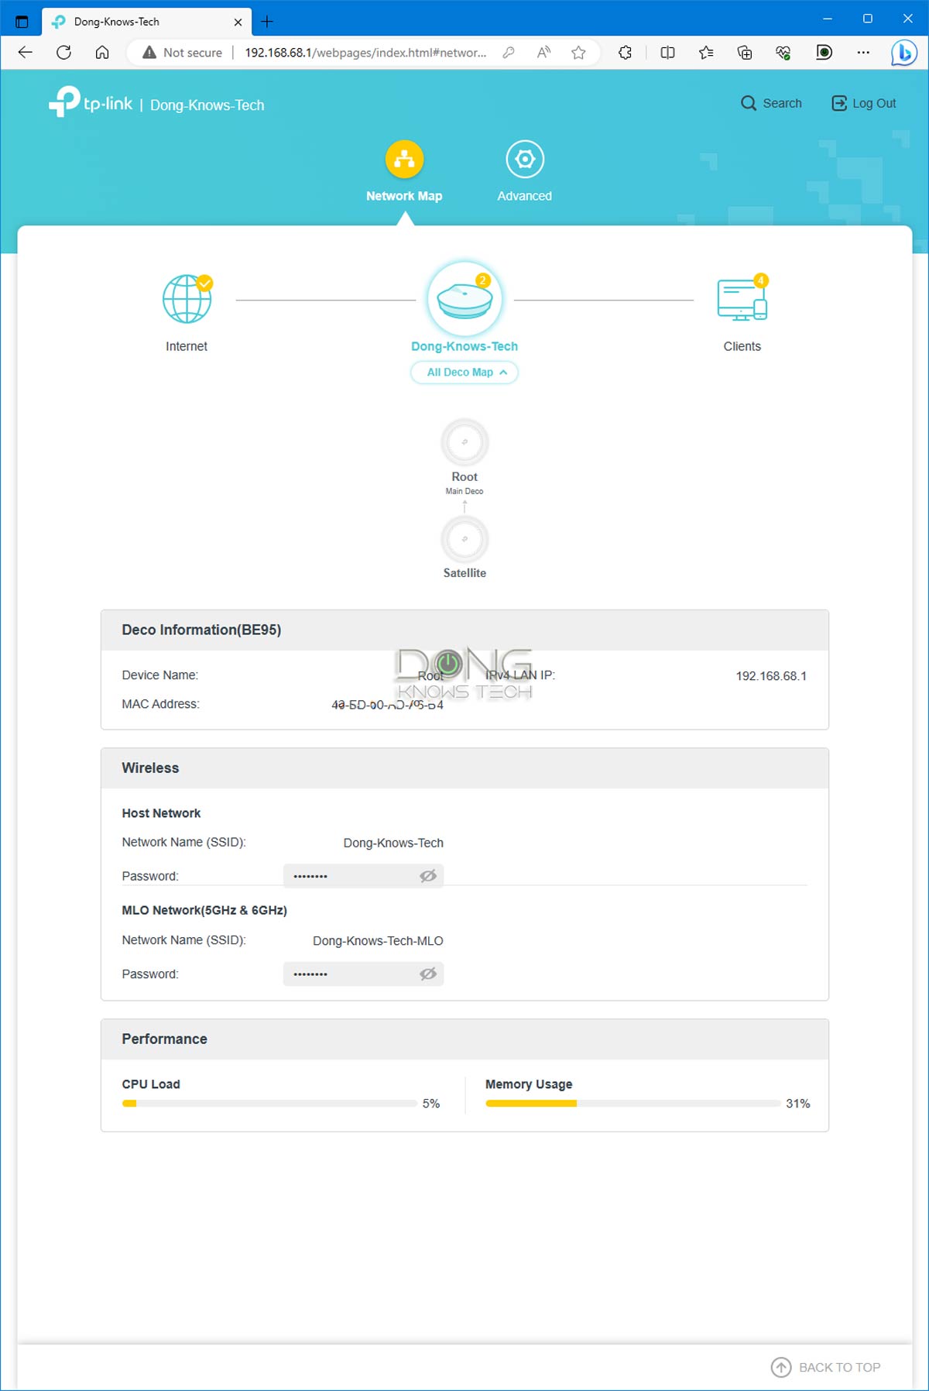The image size is (929, 1391).
Task: Switch to the Network Map label
Action: tap(404, 196)
